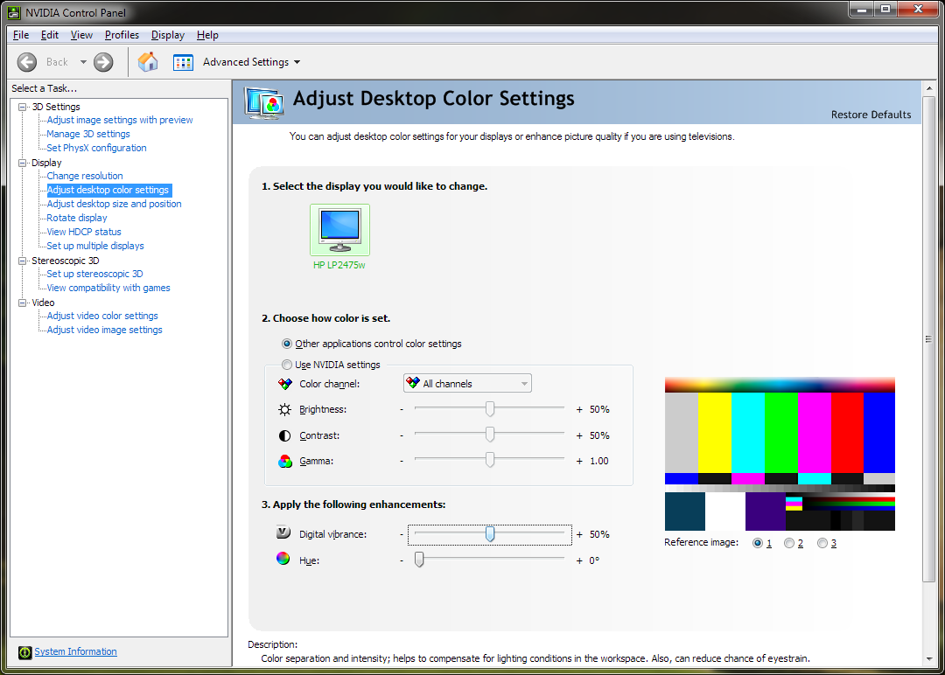Click the Brightness sun icon
The width and height of the screenshot is (945, 675).
click(x=284, y=409)
